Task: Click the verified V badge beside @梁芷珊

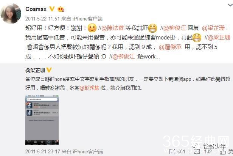Action: 49,70
